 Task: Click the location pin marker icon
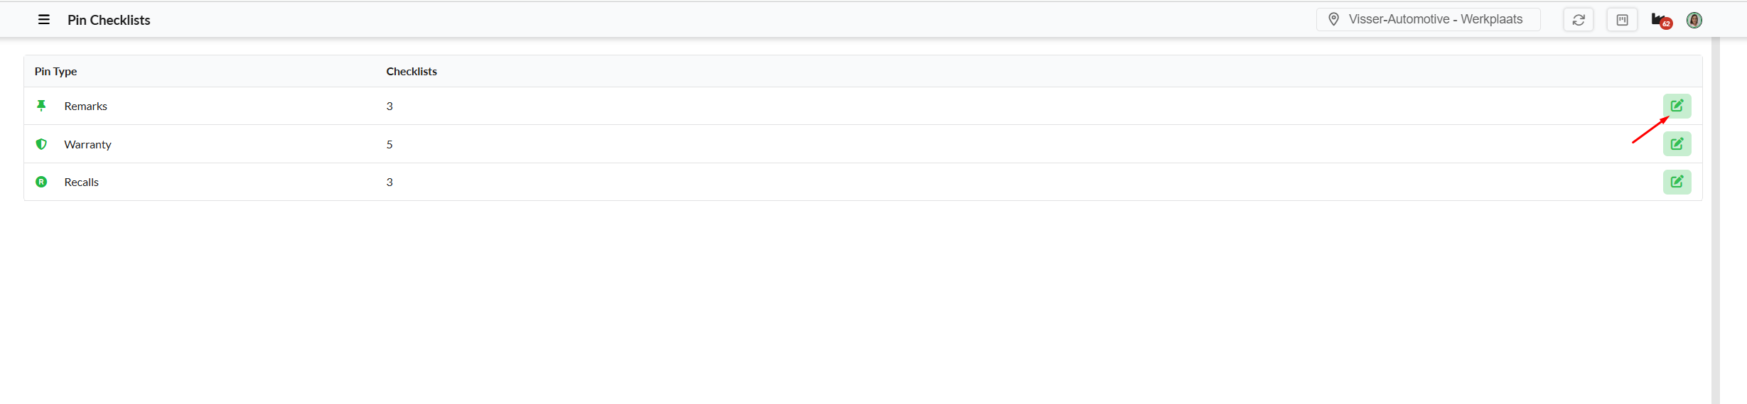click(1334, 19)
